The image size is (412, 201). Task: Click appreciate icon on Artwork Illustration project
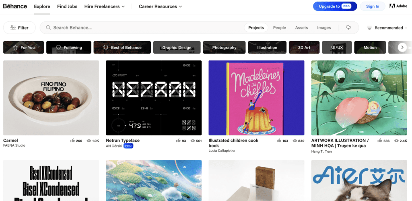click(380, 141)
